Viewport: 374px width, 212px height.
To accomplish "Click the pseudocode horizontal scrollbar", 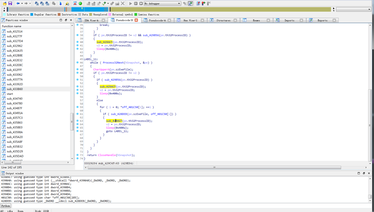I will [215, 167].
